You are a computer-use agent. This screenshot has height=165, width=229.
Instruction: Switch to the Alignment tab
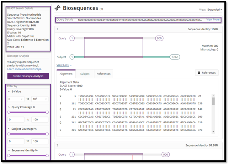click(66, 74)
